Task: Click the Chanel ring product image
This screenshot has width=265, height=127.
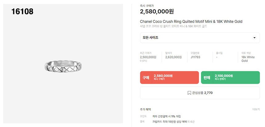Action: [64, 65]
